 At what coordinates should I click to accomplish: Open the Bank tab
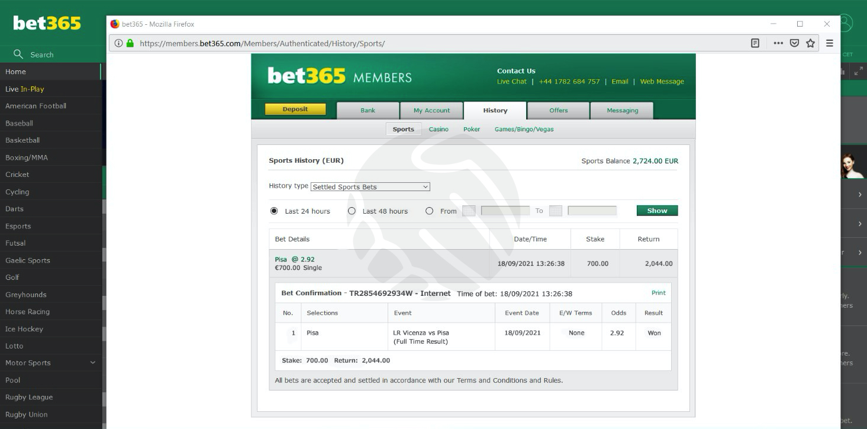point(368,111)
